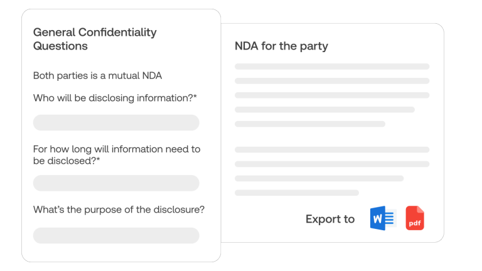Screen dimensions: 482x271
Task: Click the 'Both parties is a mutual NDA' text
Action: (97, 76)
